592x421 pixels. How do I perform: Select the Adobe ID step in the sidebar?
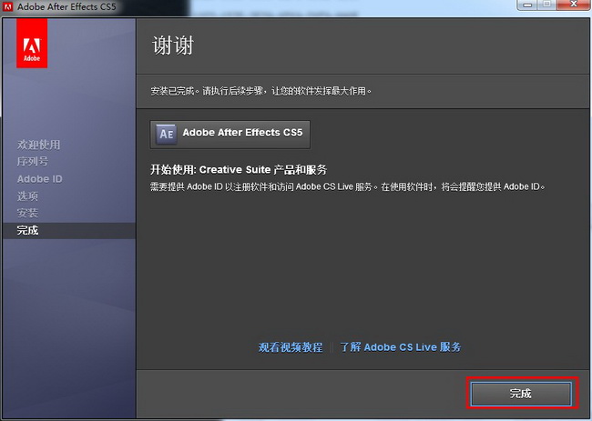pyautogui.click(x=40, y=179)
